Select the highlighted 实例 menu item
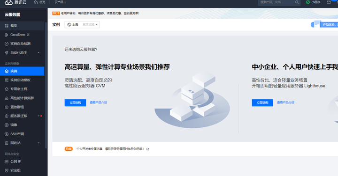This screenshot has width=338, height=176. pos(22,71)
